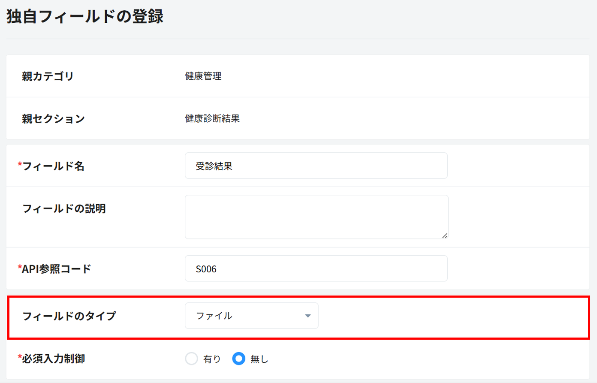597x383 pixels.
Task: Click the 健康診断結果 section value
Action: pos(212,119)
